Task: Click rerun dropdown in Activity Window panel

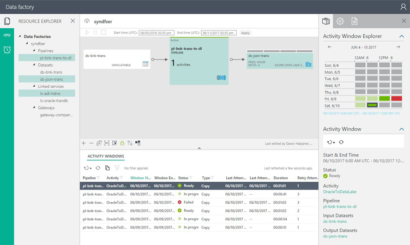Action: [x=331, y=142]
